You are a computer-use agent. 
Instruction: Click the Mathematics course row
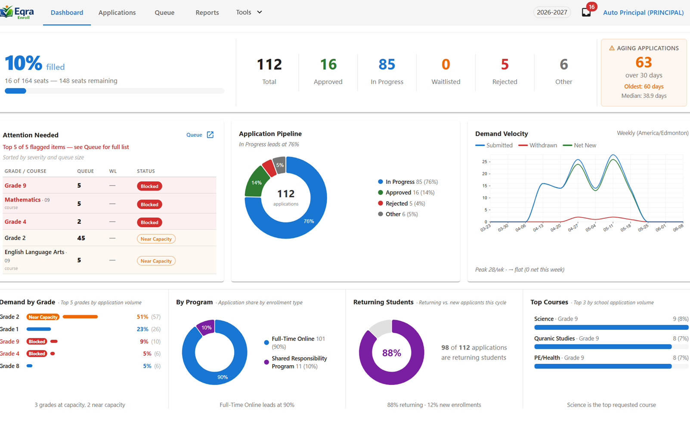[x=109, y=204]
